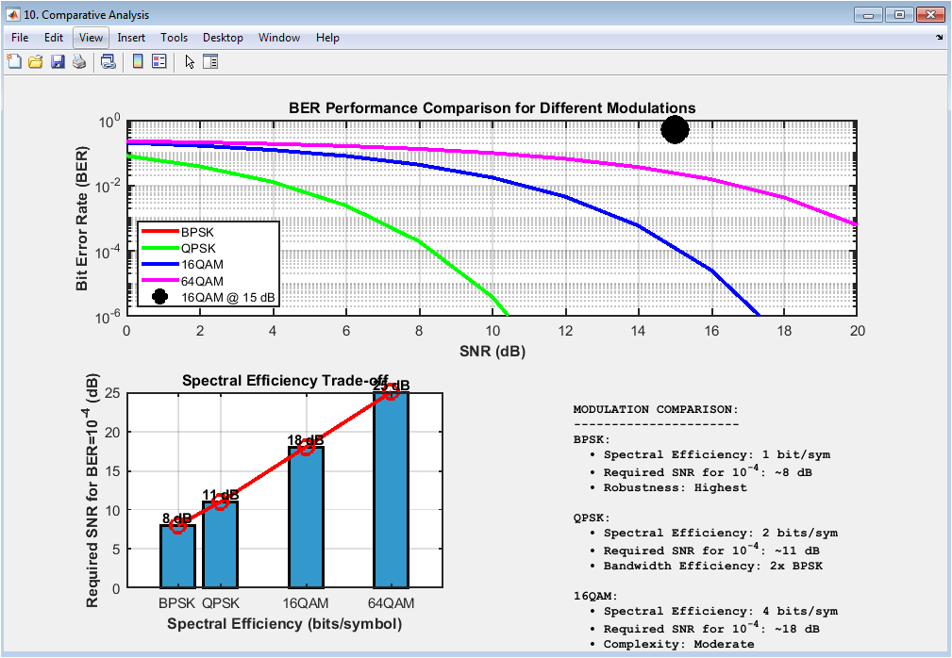The width and height of the screenshot is (952, 658).
Task: Toggle the Insert Legend button
Action: (x=159, y=62)
